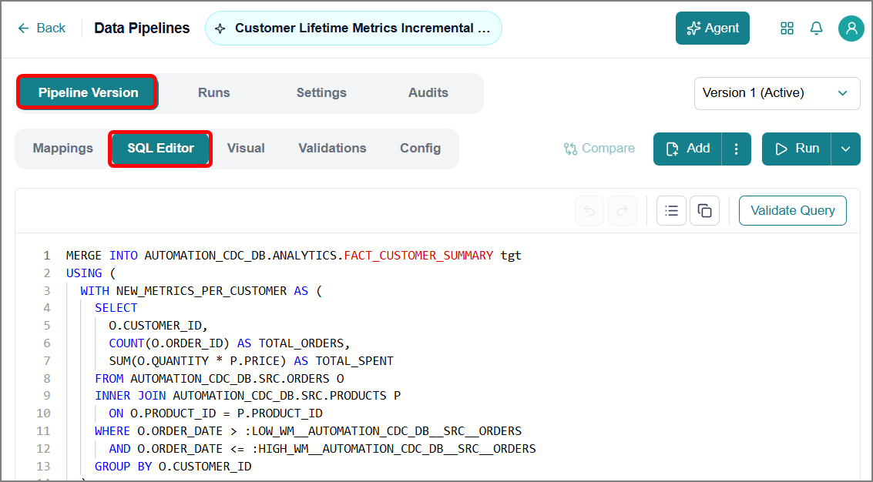Open the user profile avatar
The height and width of the screenshot is (482, 873).
[x=851, y=28]
